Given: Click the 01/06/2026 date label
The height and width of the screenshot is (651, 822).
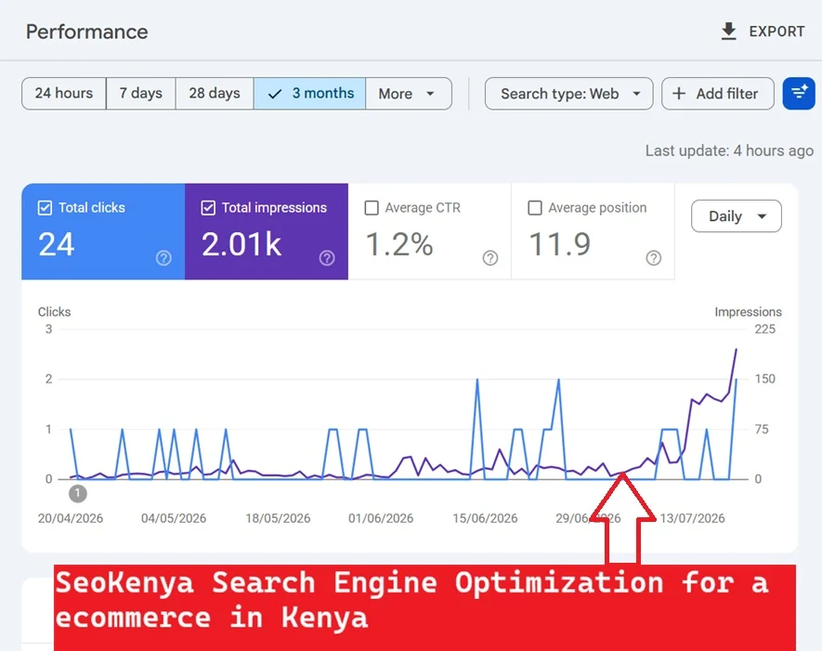Looking at the screenshot, I should 381,518.
